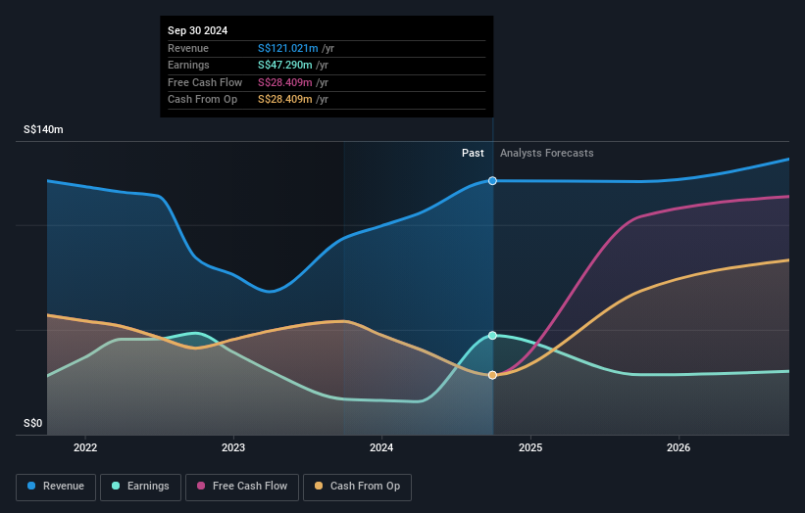Image resolution: width=805 pixels, height=513 pixels.
Task: Click the S$47.290m earnings value
Action: coord(285,65)
